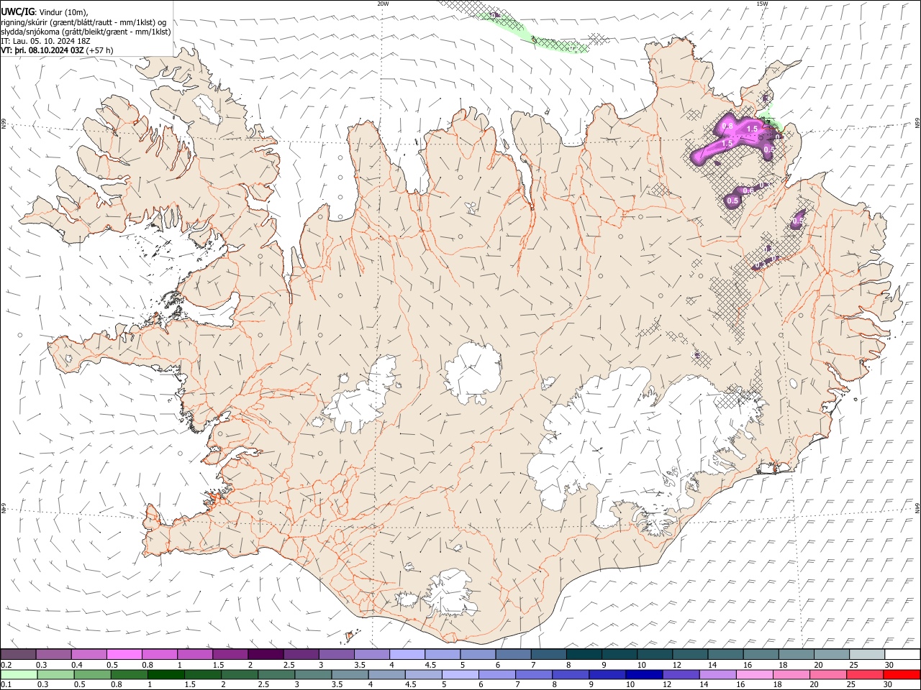
Task: Click the 'UWC/IG: Vindur (10m)' title text
Action: [45, 12]
